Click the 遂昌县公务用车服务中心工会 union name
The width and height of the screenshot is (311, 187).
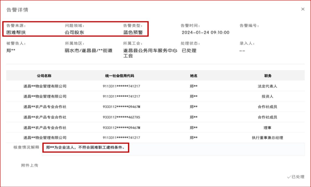coord(150,53)
